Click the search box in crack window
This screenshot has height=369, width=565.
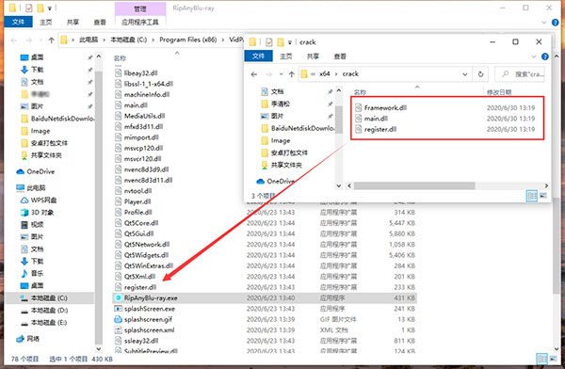(x=520, y=74)
